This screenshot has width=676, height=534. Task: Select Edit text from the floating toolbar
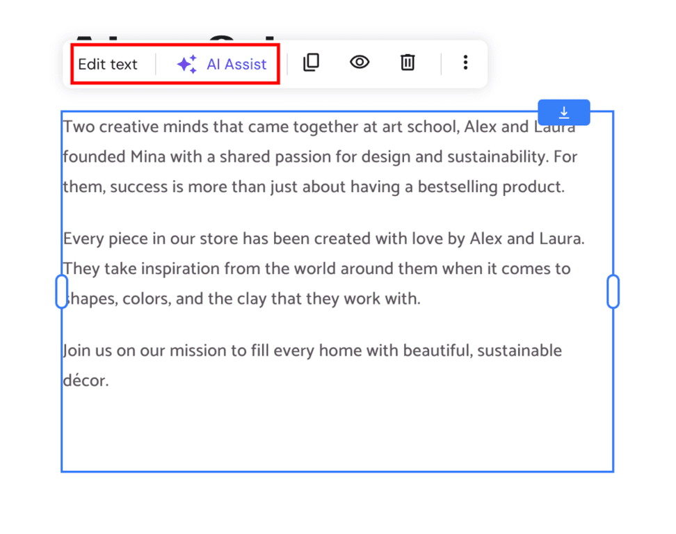click(x=108, y=63)
